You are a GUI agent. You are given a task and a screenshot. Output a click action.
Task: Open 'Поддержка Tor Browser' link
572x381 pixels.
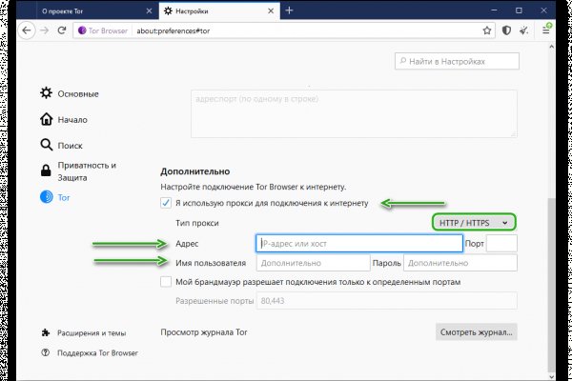tap(97, 352)
